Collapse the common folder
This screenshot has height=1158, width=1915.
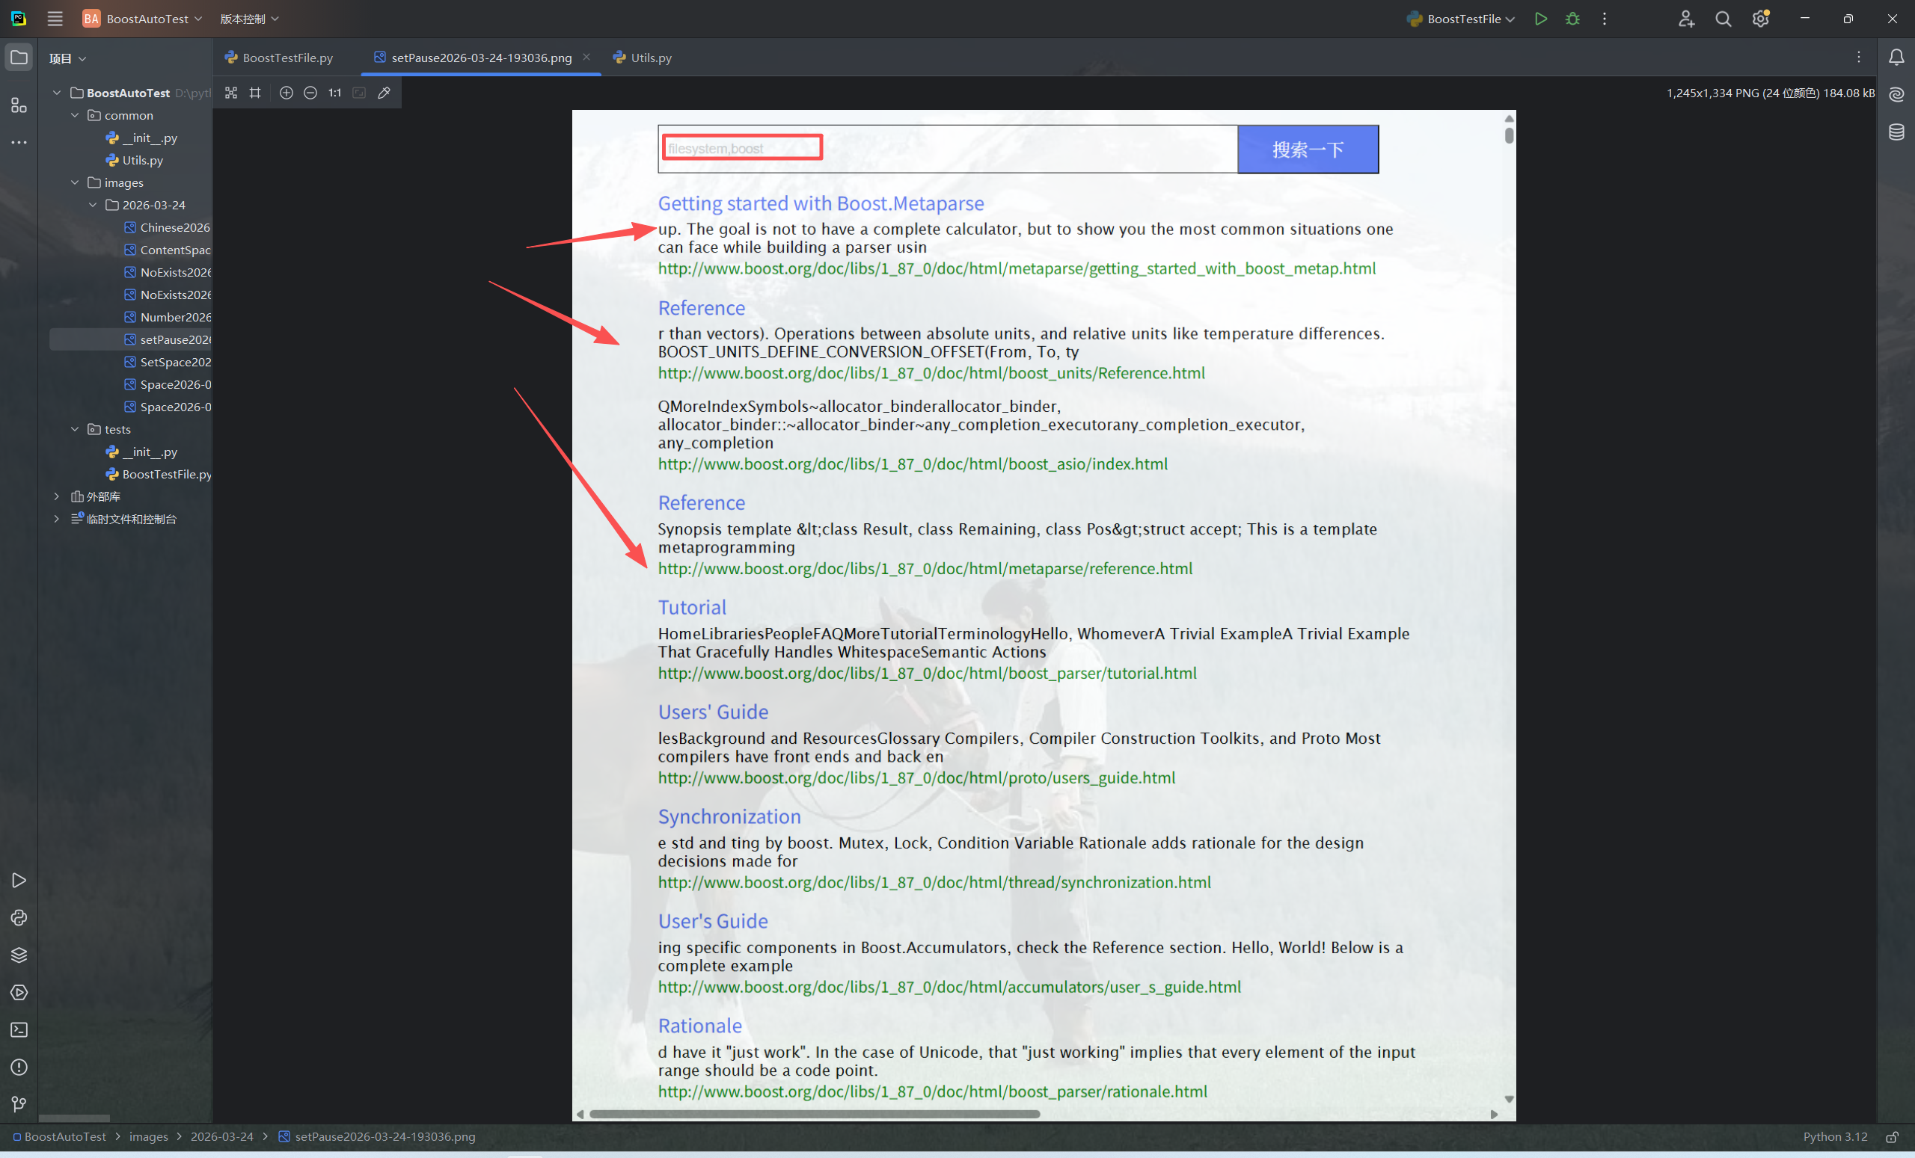coord(76,115)
